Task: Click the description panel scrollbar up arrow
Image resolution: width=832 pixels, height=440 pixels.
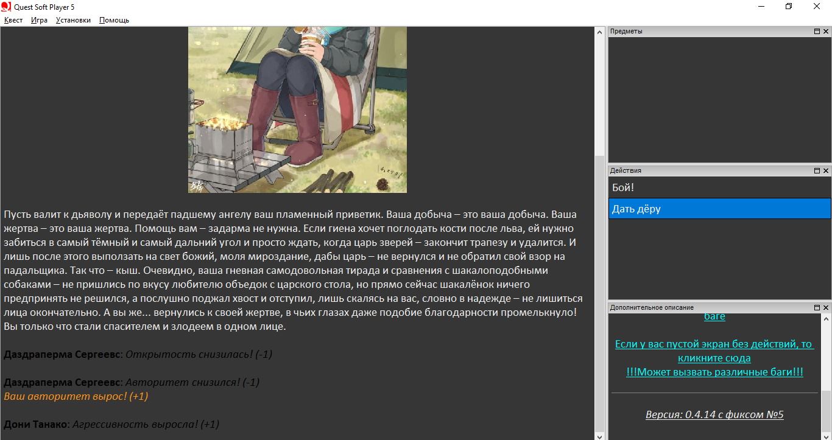Action: [x=826, y=319]
